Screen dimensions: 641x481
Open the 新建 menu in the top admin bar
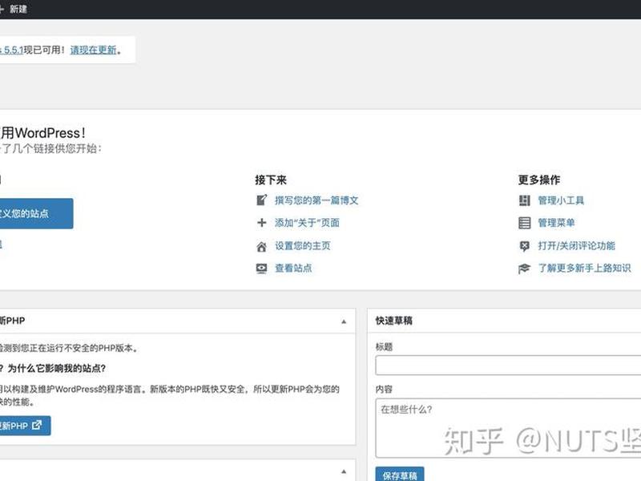(x=14, y=9)
